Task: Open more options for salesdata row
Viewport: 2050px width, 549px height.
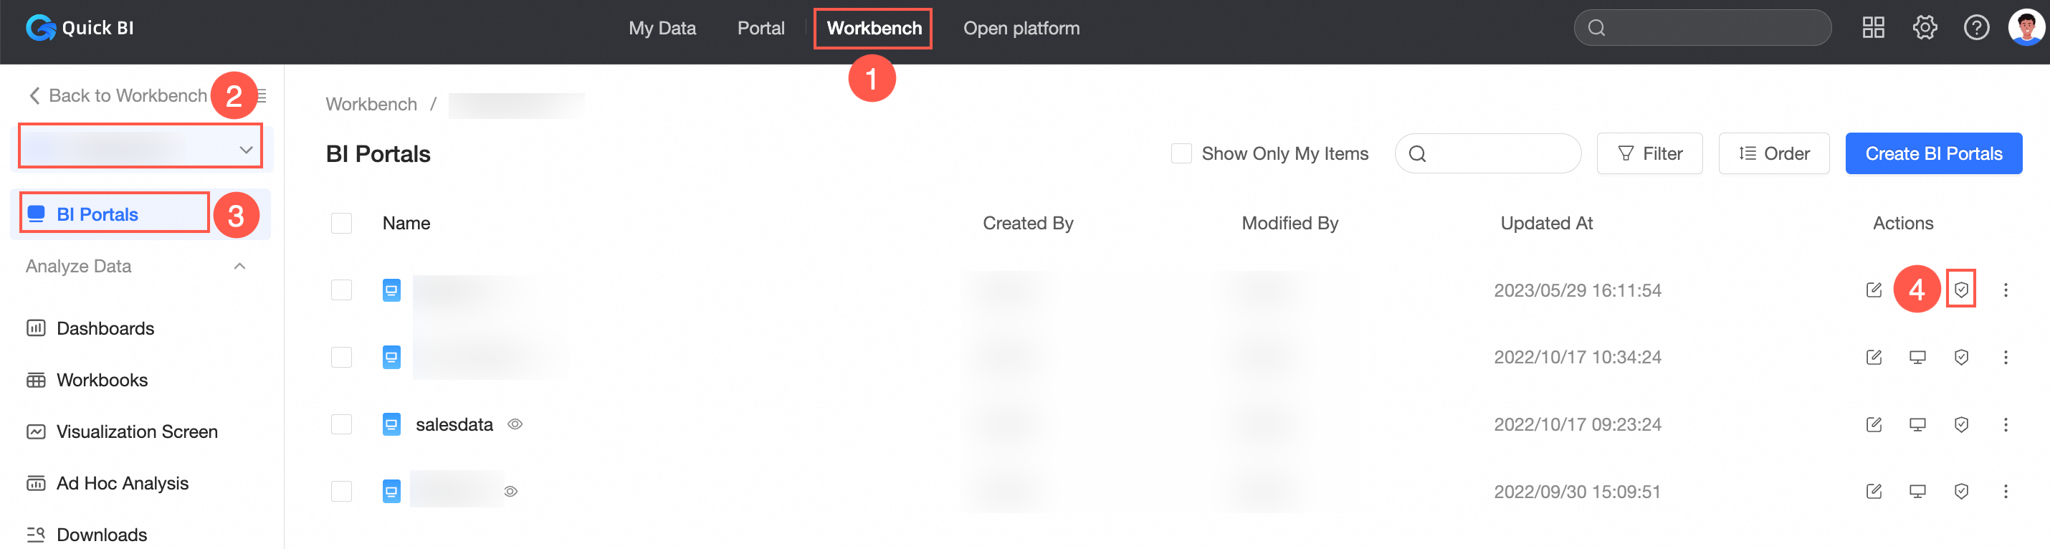Action: 2006,424
